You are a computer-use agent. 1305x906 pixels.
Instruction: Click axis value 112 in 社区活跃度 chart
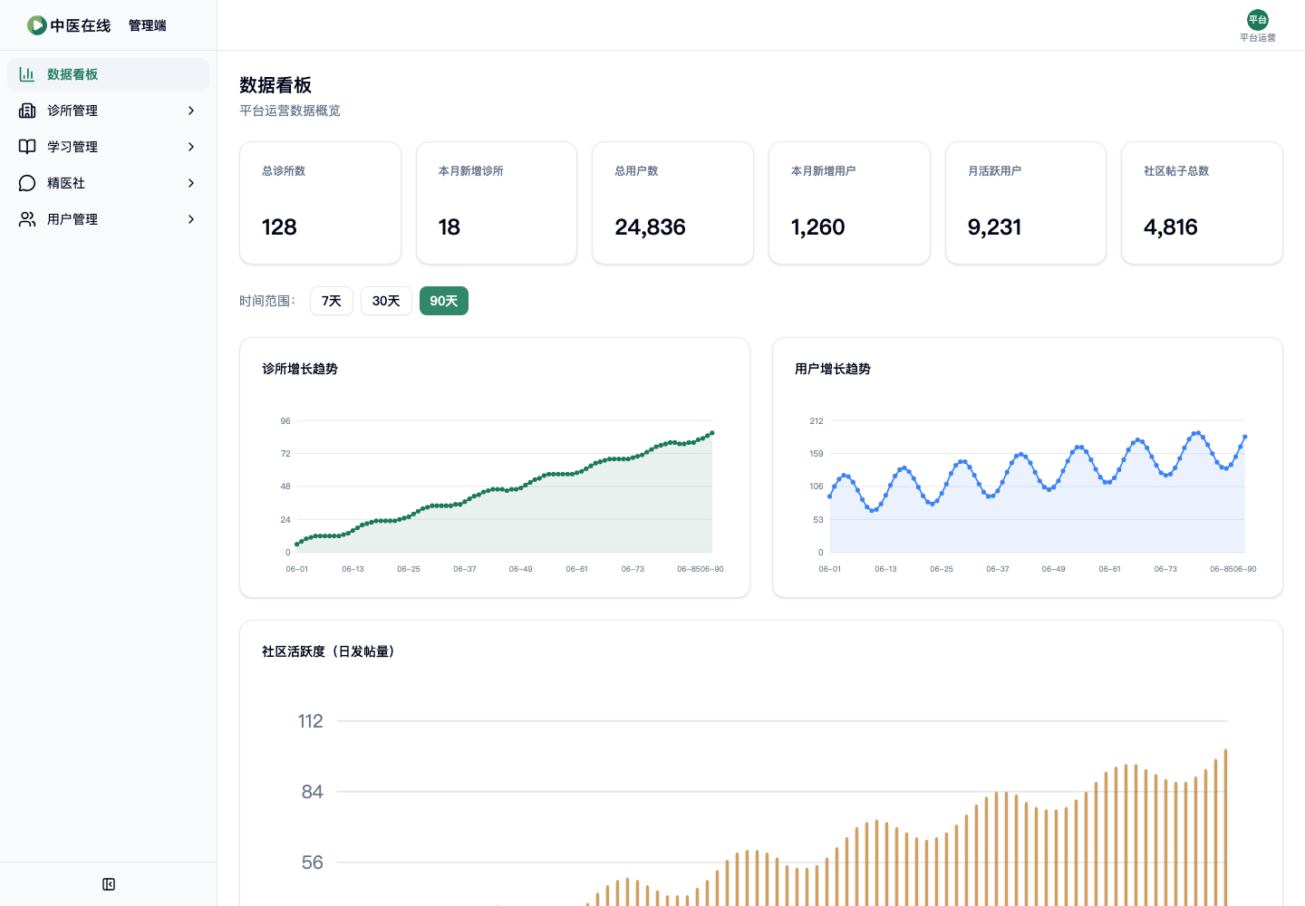click(310, 721)
